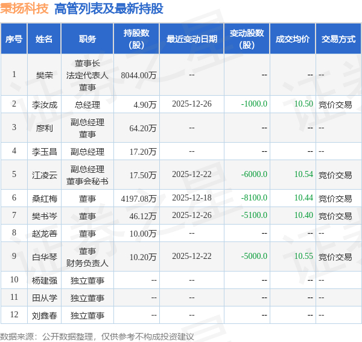Click the 桑扬科技 company title

click(24, 8)
